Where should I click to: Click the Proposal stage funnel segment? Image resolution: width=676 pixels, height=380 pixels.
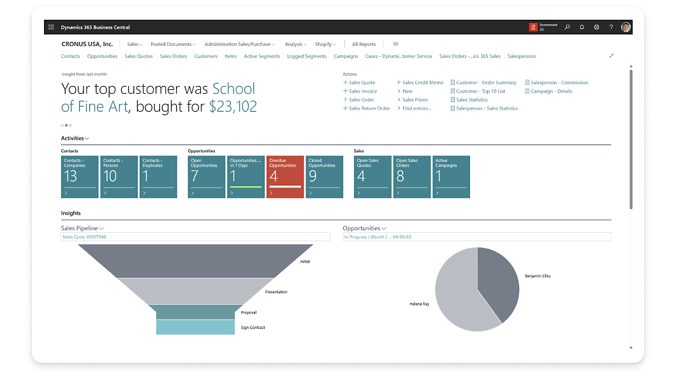tap(195, 312)
